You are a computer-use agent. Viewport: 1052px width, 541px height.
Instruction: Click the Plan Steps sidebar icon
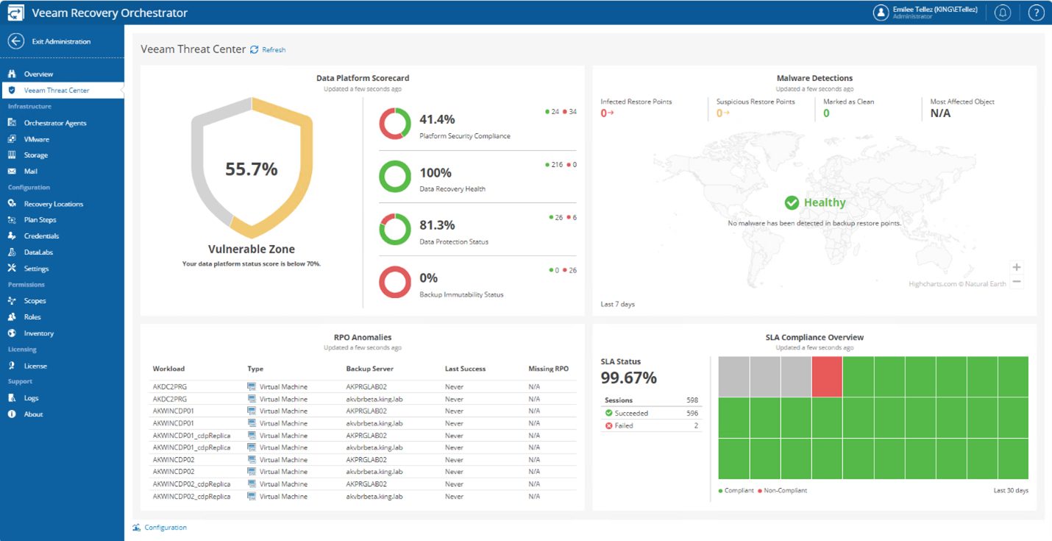[x=12, y=219]
